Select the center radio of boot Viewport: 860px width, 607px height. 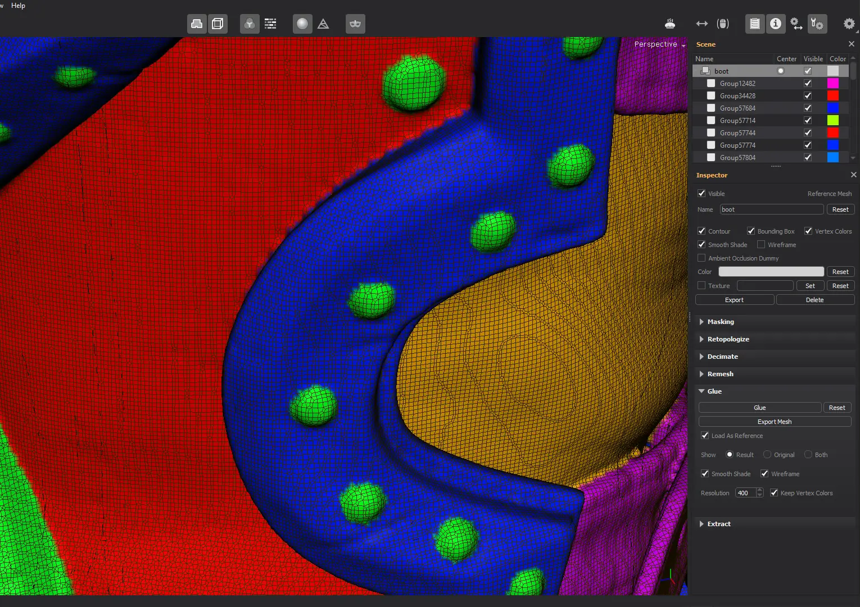coord(781,71)
